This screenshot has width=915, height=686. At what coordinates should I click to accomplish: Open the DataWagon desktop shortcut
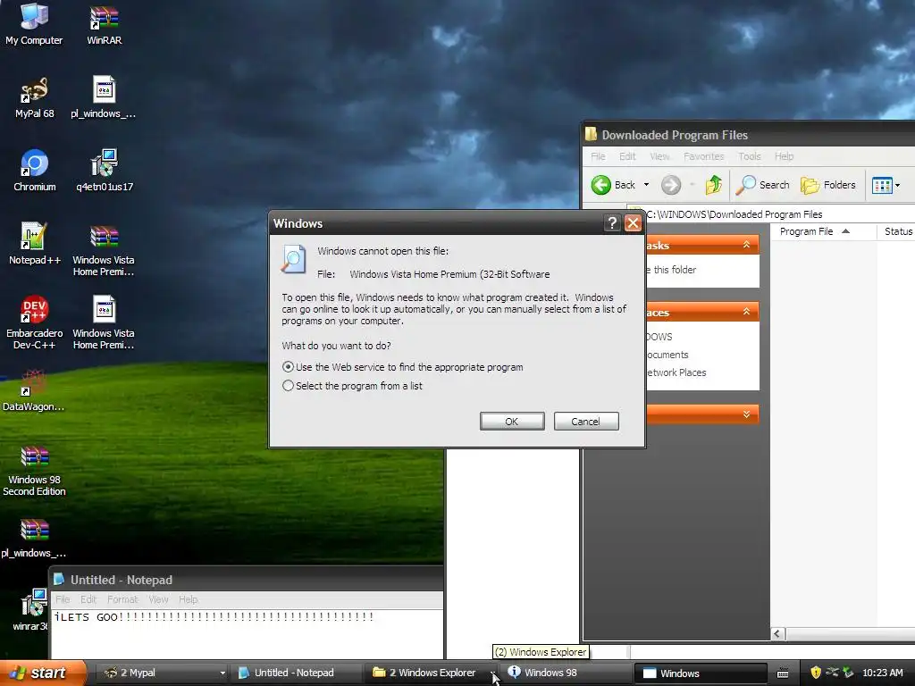[33, 390]
